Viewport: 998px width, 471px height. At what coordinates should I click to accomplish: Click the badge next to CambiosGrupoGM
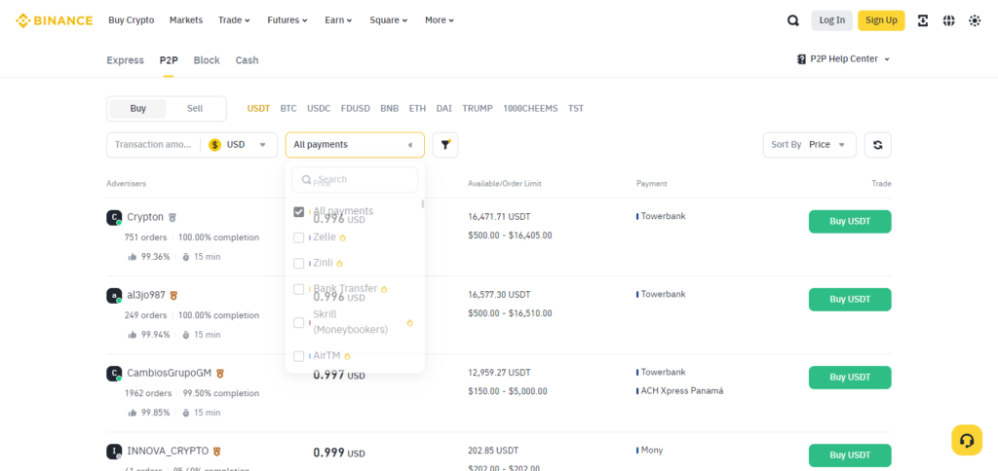220,373
